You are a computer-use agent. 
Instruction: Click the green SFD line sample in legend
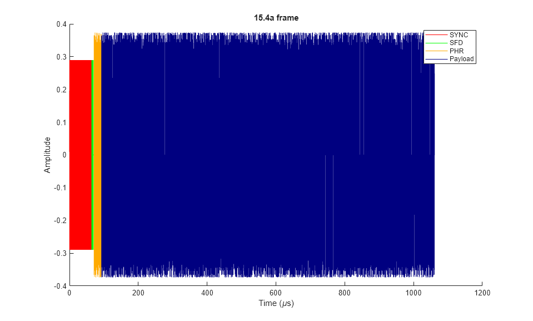[x=436, y=43]
